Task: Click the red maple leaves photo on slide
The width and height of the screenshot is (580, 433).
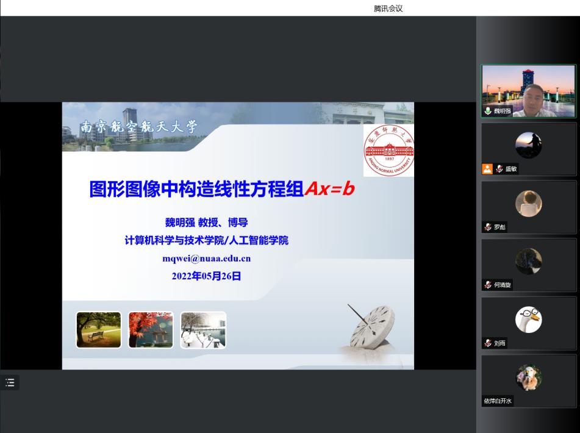Action: click(x=151, y=330)
